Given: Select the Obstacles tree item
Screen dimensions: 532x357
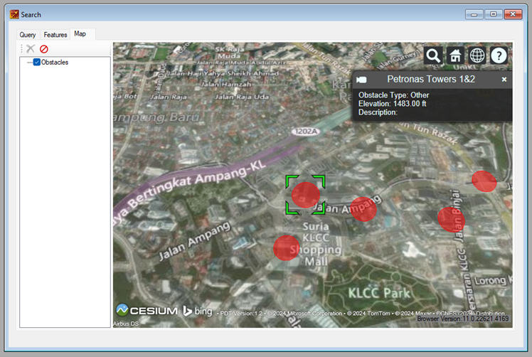Looking at the screenshot, I should tap(55, 63).
